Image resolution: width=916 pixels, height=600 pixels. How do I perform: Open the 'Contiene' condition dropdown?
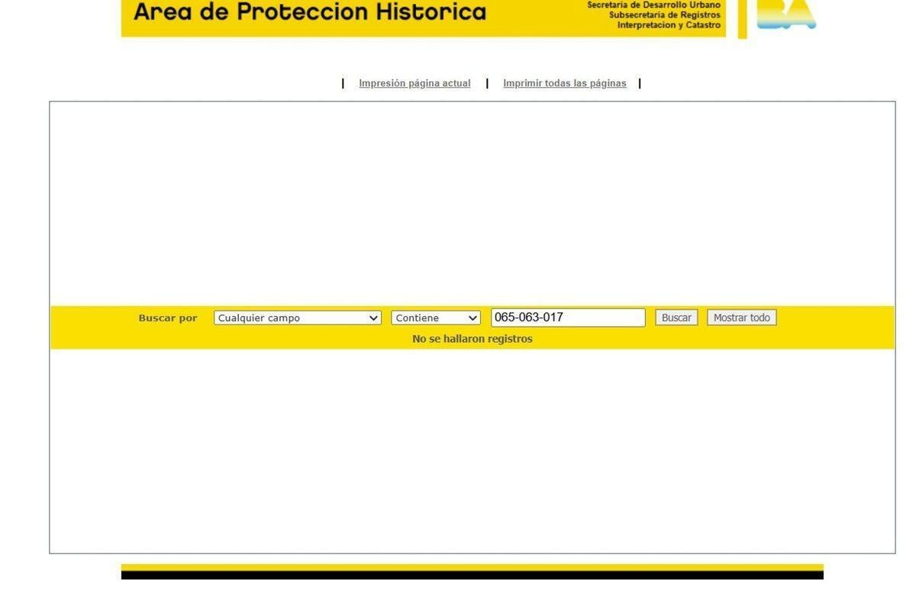coord(436,318)
